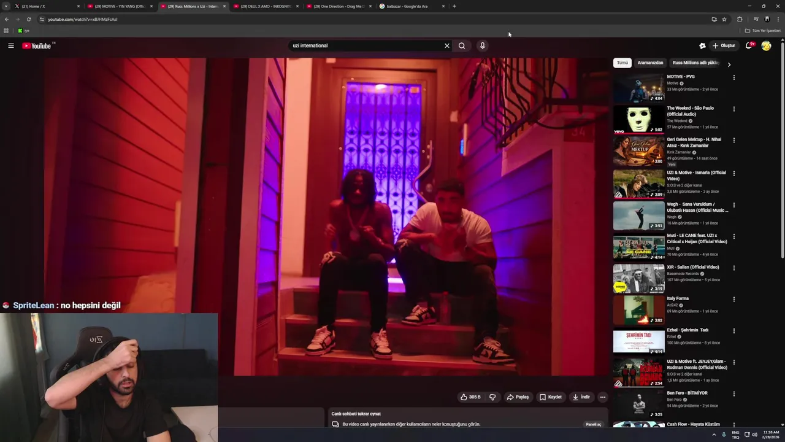
Task: Open more actions ellipsis under video
Action: click(602, 397)
